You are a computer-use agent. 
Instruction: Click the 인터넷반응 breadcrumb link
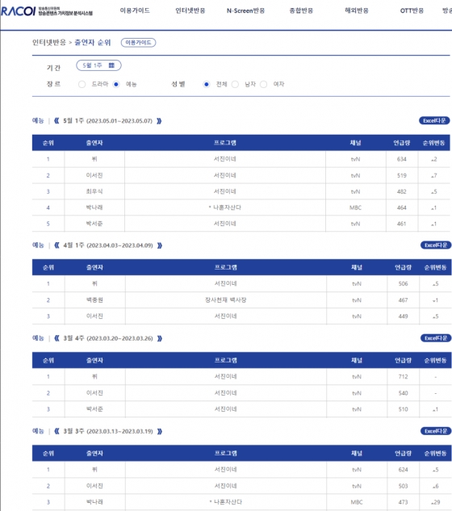[49, 42]
